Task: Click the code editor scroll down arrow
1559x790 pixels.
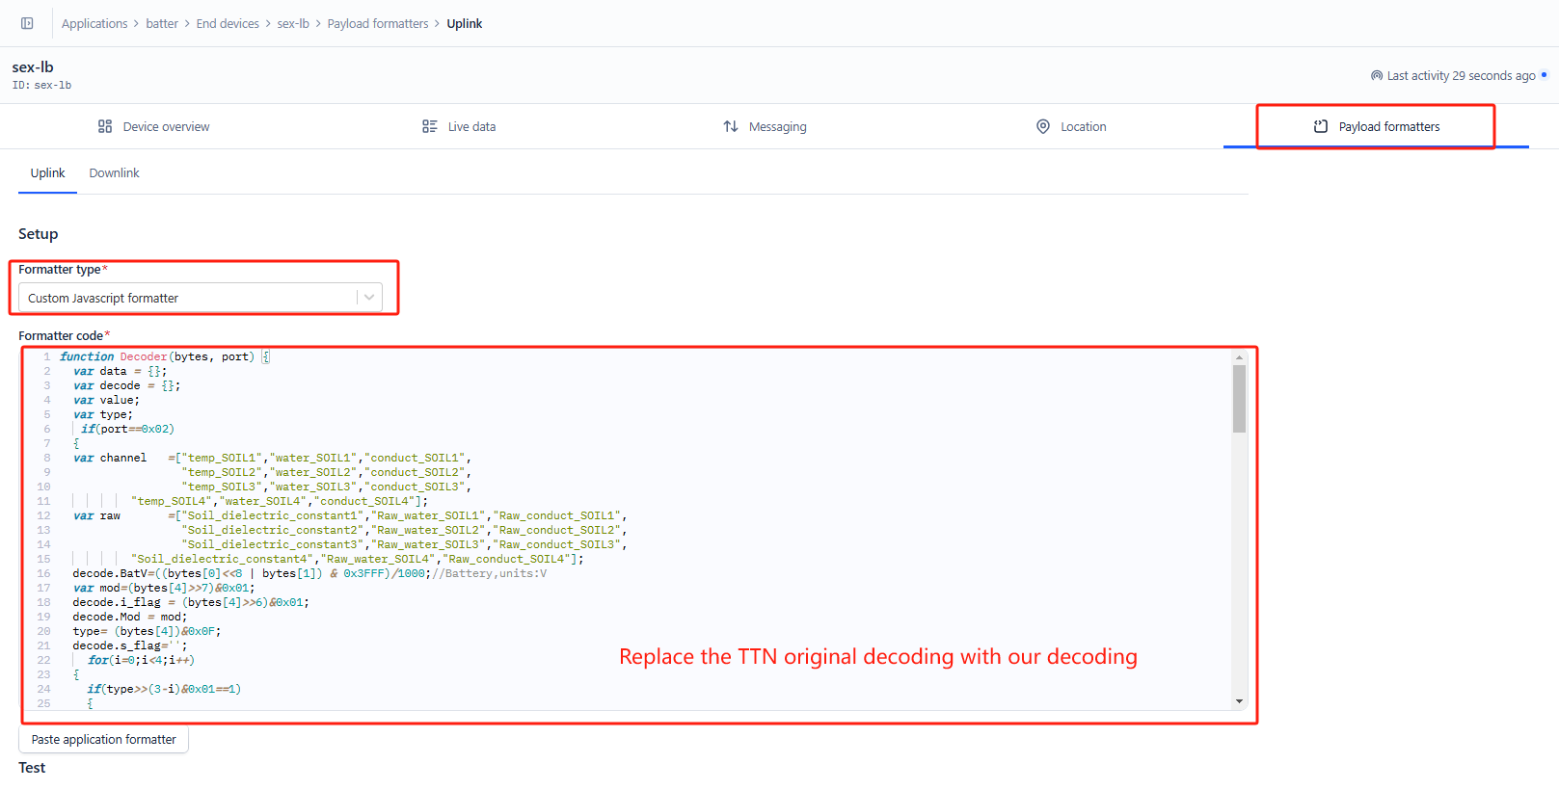Action: pos(1240,701)
